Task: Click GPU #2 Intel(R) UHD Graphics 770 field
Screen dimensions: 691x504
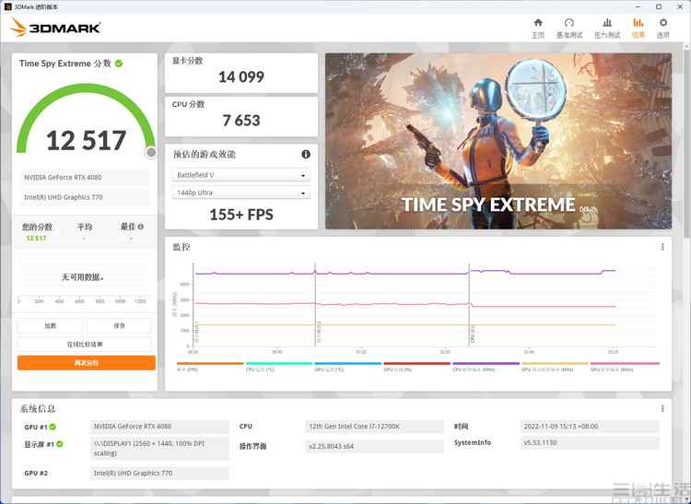Action: (159, 474)
